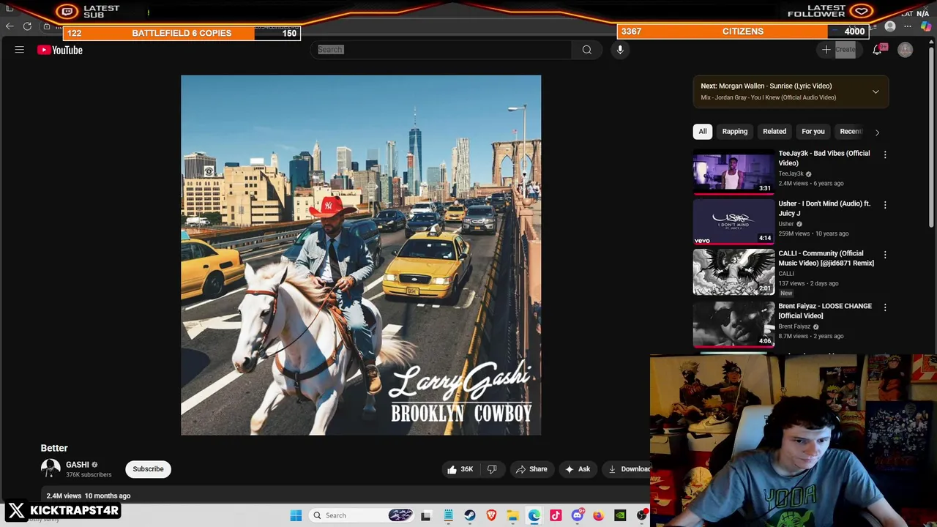Click in the YouTube search field
Image resolution: width=937 pixels, height=527 pixels.
(442, 50)
